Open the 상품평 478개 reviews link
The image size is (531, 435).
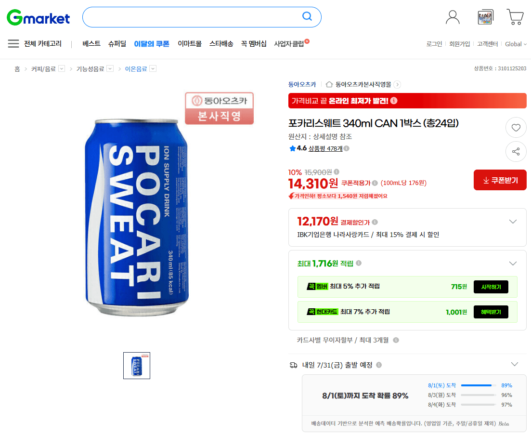click(x=325, y=148)
